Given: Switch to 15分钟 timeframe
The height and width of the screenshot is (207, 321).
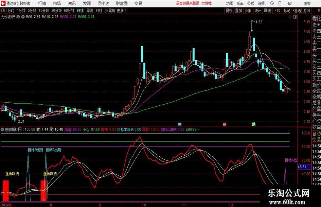Looking at the screenshot, I should [43, 11].
